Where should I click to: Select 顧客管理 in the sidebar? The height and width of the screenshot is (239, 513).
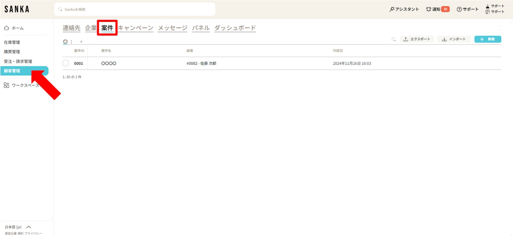coord(24,71)
